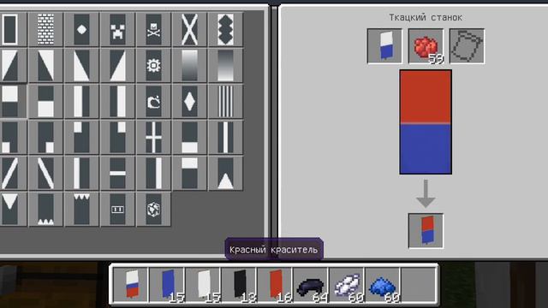Choose the bottom half horizontal pattern
Screen dimensions: 548x308
click(45, 101)
